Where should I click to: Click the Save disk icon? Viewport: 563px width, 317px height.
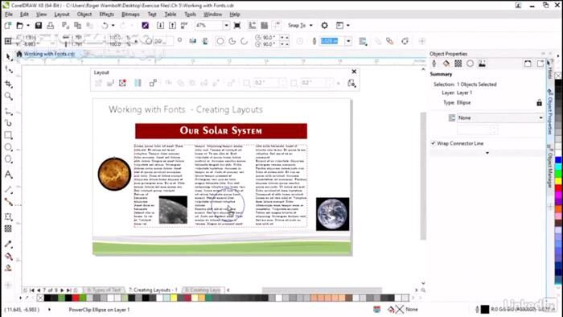coord(39,26)
